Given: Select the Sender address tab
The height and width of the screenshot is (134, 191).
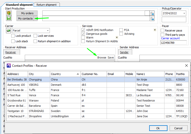Looking at the screenshot, I should tap(124, 52).
